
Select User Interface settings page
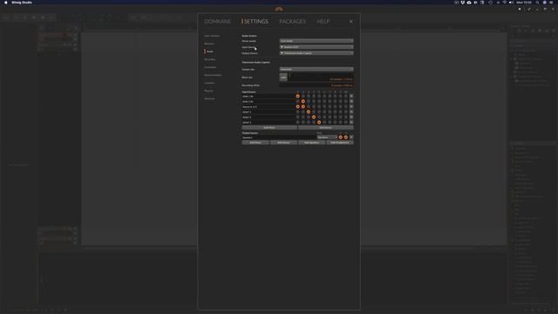[x=212, y=36]
